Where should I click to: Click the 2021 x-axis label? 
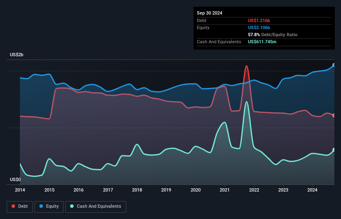[x=225, y=190]
